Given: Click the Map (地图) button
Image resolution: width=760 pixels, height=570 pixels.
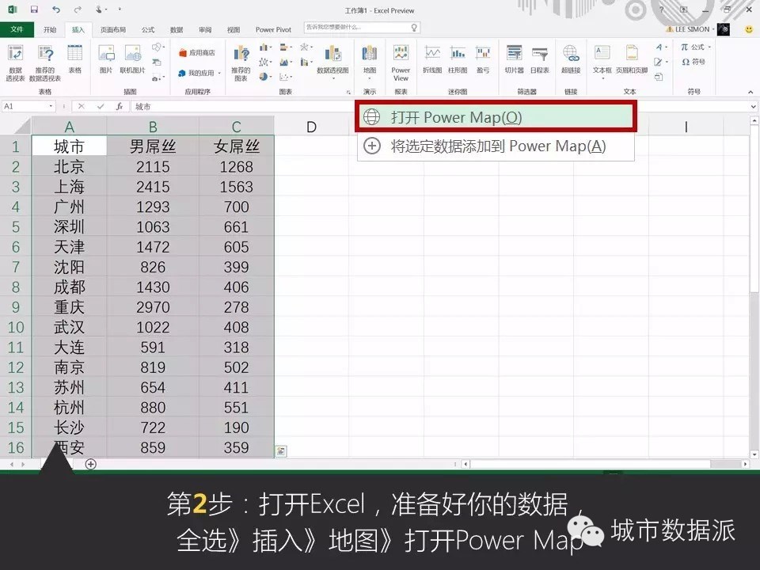Looking at the screenshot, I should [x=370, y=62].
